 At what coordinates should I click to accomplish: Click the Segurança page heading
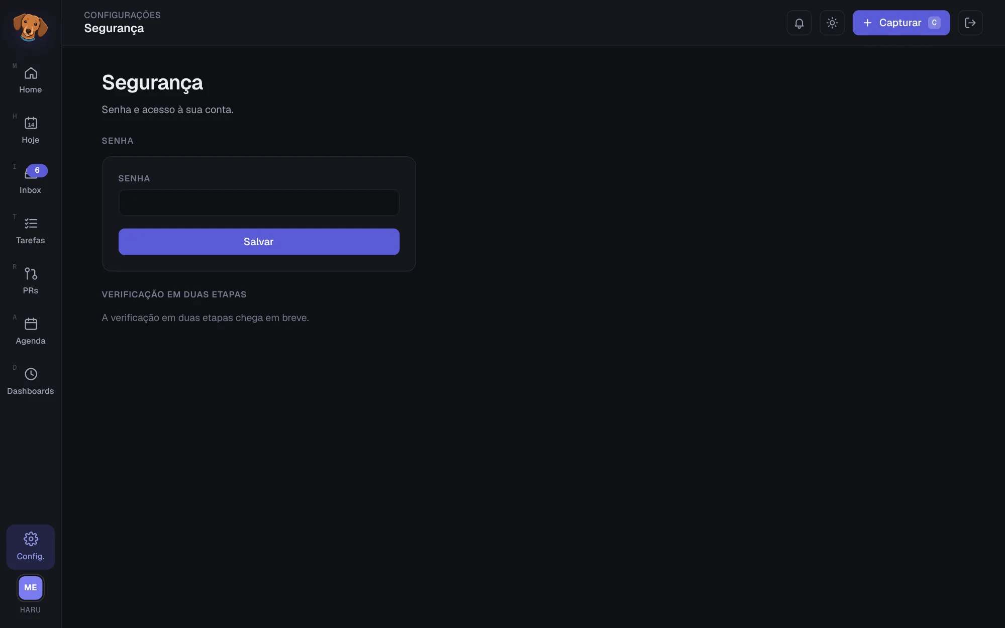152,82
